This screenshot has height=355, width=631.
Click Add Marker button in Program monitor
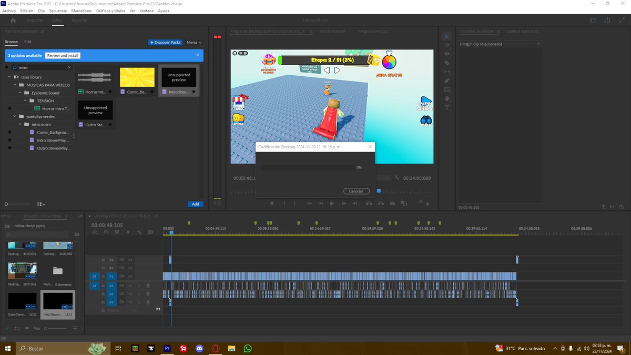[x=272, y=203]
